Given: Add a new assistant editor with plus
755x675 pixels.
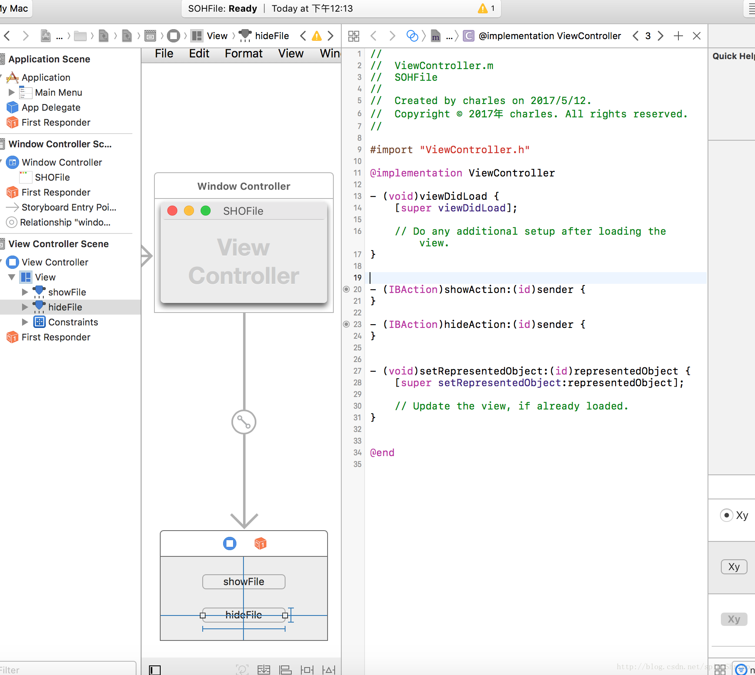Looking at the screenshot, I should pos(678,36).
